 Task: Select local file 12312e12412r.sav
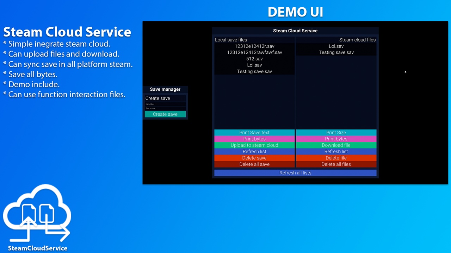pyautogui.click(x=254, y=46)
